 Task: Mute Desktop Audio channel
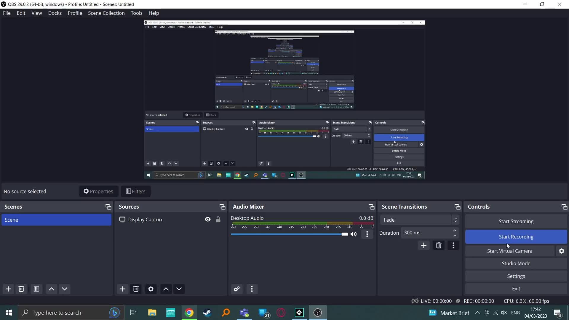[354, 234]
